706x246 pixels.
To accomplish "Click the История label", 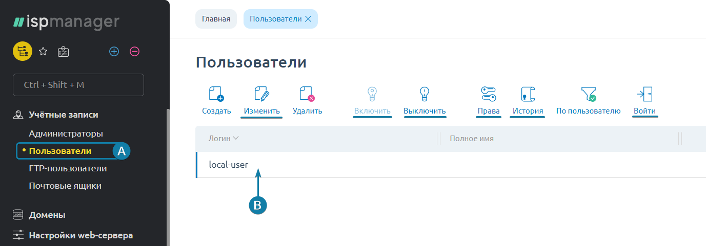I will pos(528,111).
